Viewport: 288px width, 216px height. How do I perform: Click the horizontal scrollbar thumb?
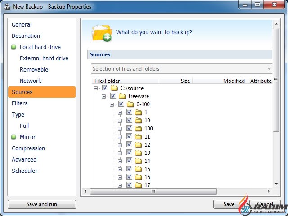[x=153, y=191]
